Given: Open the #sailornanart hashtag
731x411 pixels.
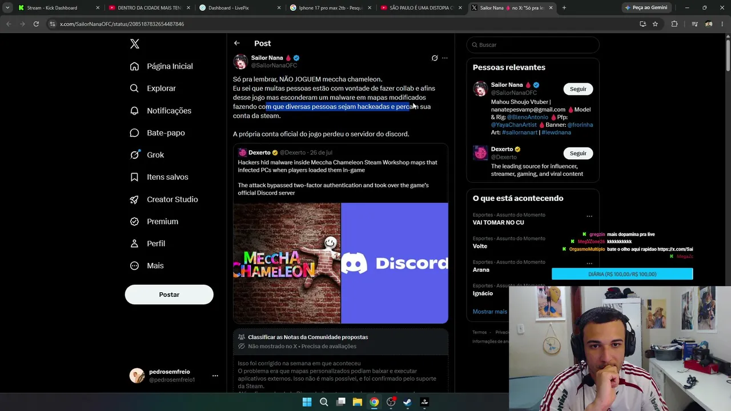Looking at the screenshot, I should 520,132.
